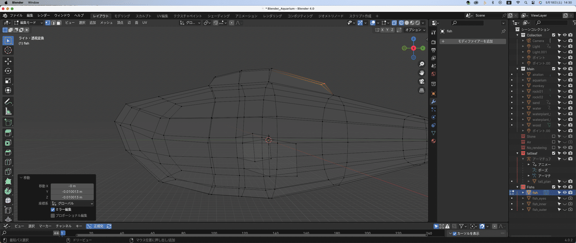
Task: Select the Transform tool
Action: 8,90
